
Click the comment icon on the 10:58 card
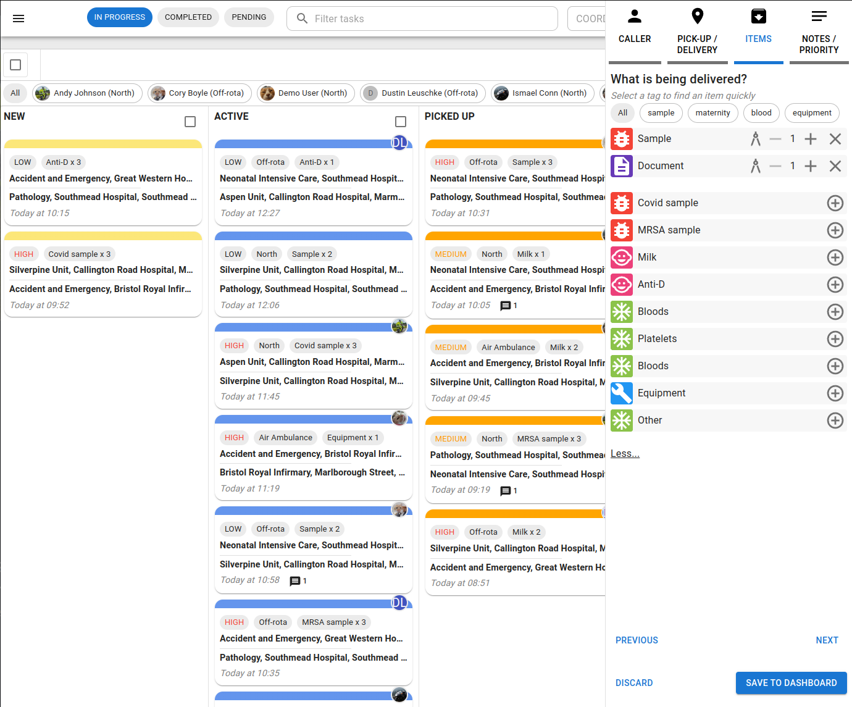point(295,580)
